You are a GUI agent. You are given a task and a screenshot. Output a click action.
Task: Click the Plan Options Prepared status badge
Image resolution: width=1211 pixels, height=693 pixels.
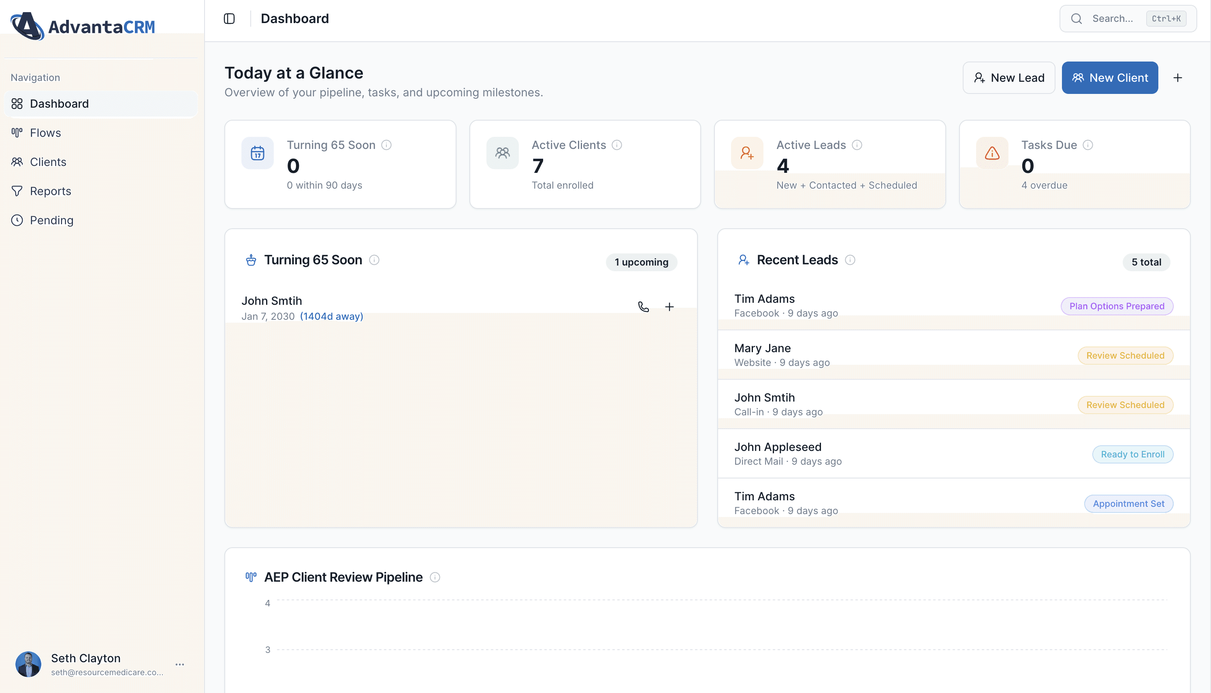(x=1117, y=306)
